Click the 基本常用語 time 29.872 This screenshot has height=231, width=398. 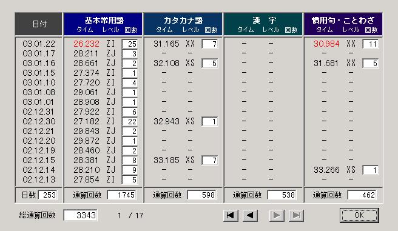coord(86,141)
